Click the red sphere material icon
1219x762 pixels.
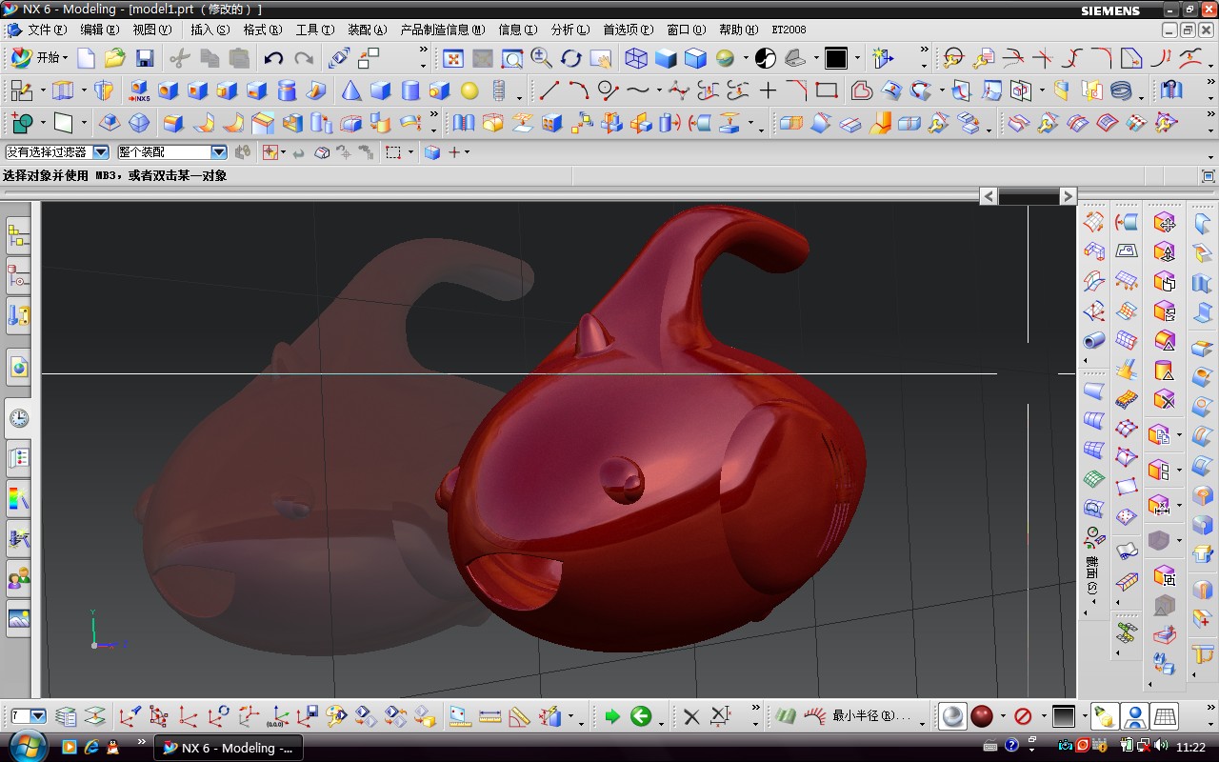pyautogui.click(x=982, y=716)
